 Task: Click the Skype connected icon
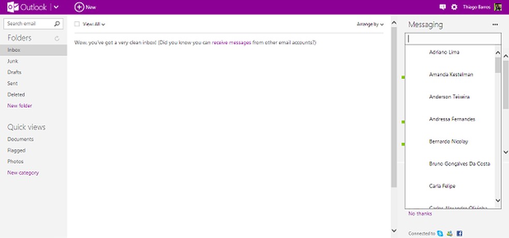click(x=440, y=233)
